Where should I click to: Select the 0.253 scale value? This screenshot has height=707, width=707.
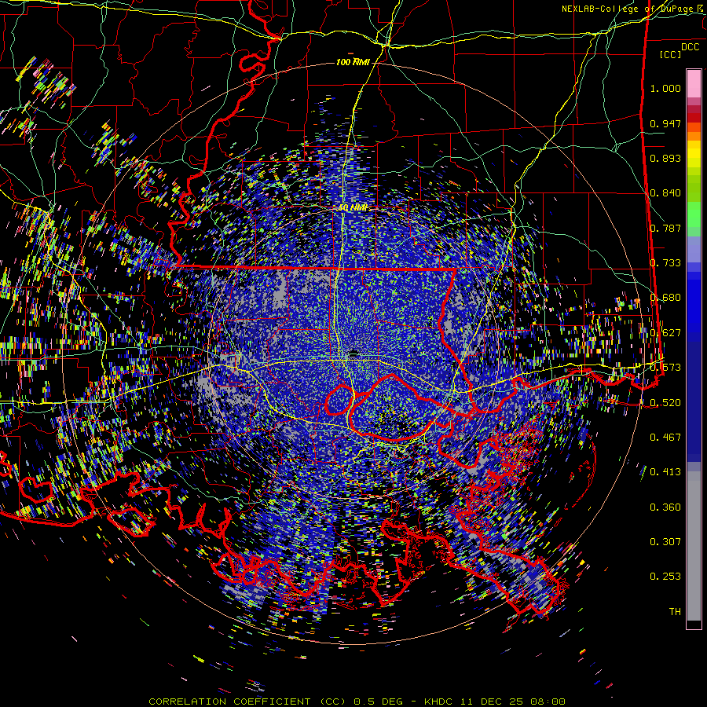click(x=665, y=577)
